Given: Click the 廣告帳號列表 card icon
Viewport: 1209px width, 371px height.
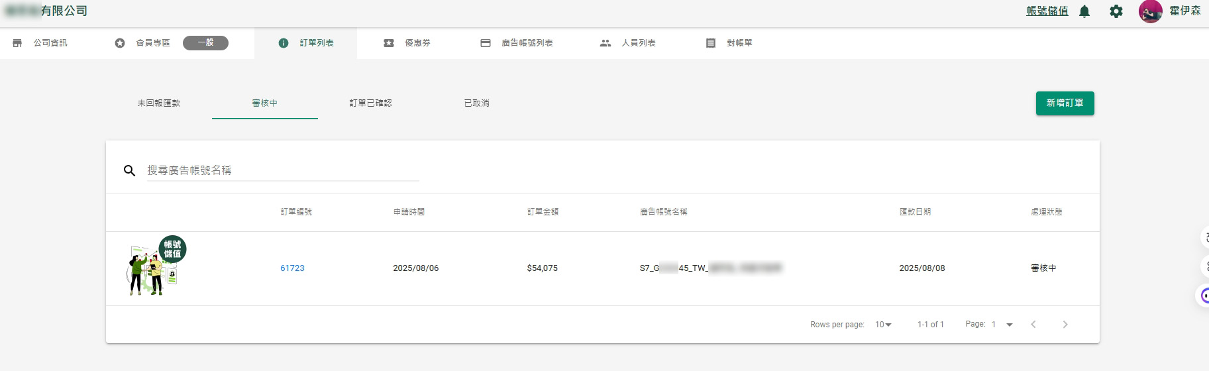Looking at the screenshot, I should click(486, 43).
